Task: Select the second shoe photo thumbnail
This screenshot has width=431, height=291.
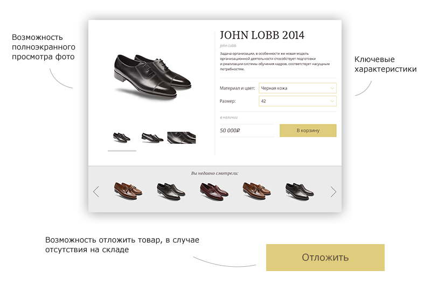Action: pos(152,138)
